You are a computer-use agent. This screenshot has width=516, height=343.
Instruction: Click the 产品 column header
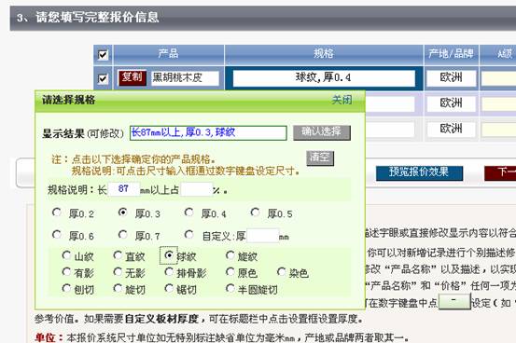pyautogui.click(x=169, y=54)
